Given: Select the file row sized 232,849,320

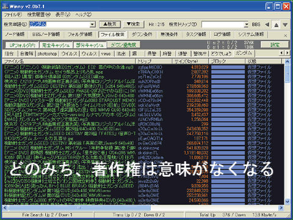Looking at the screenshot, I should (143, 191).
